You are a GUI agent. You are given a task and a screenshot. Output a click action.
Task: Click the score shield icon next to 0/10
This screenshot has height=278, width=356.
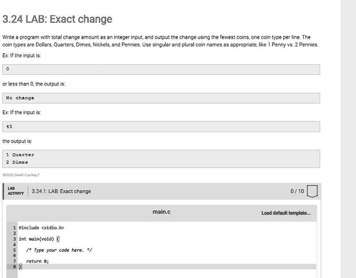point(312,191)
